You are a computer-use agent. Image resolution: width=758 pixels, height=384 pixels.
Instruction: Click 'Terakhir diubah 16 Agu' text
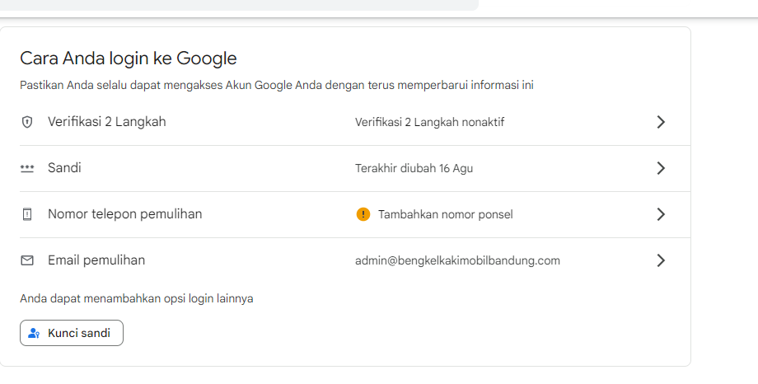(414, 168)
